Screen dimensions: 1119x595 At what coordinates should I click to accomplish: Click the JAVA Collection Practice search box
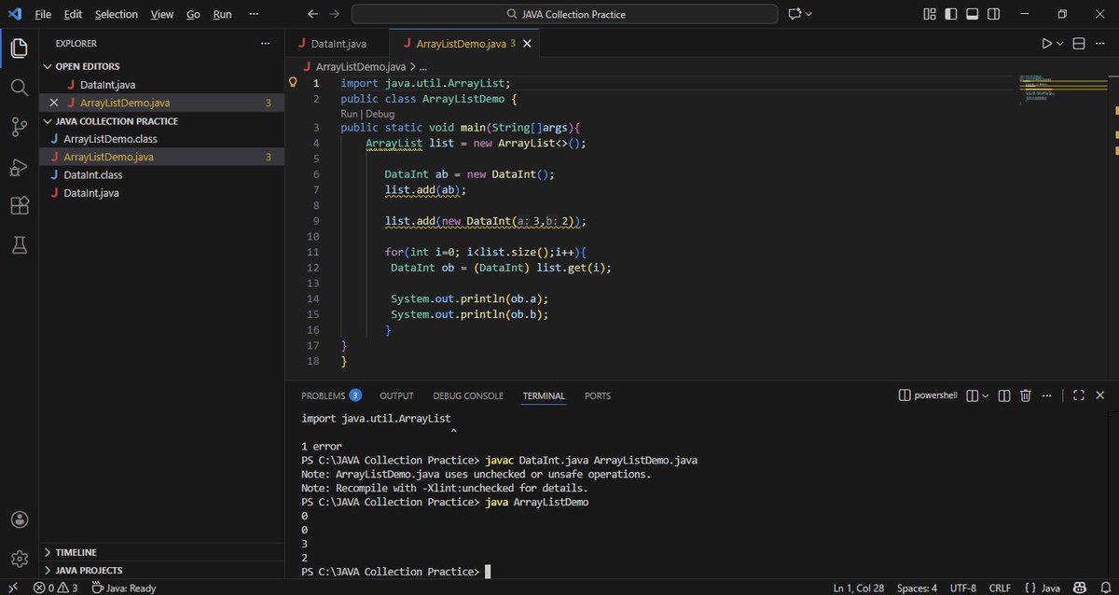coord(564,14)
